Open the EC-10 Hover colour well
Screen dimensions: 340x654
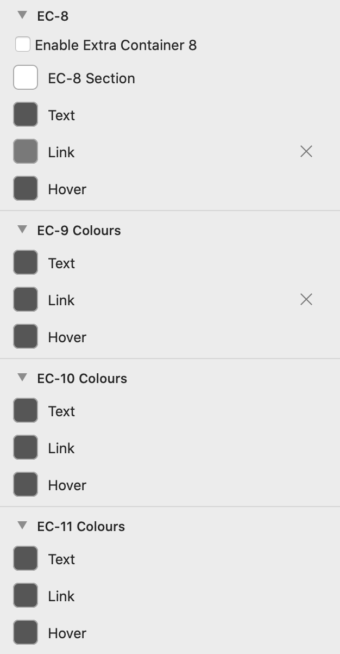(26, 485)
